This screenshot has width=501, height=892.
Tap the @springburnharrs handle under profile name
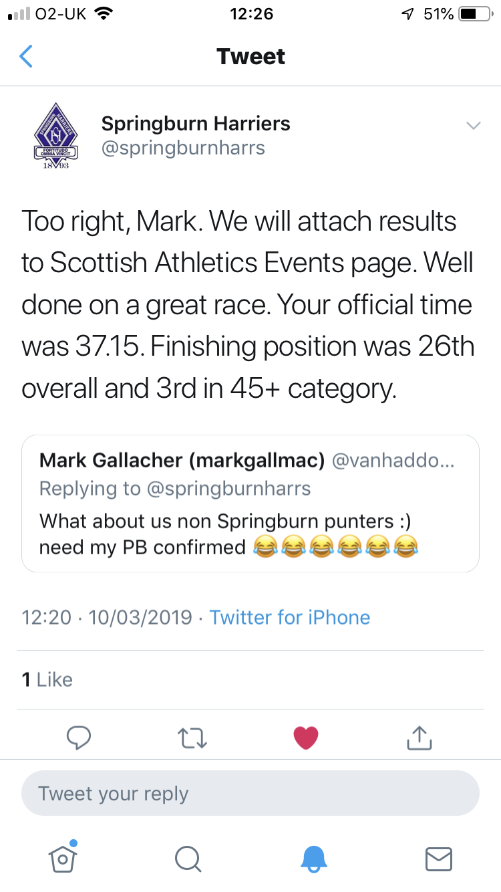tap(183, 148)
